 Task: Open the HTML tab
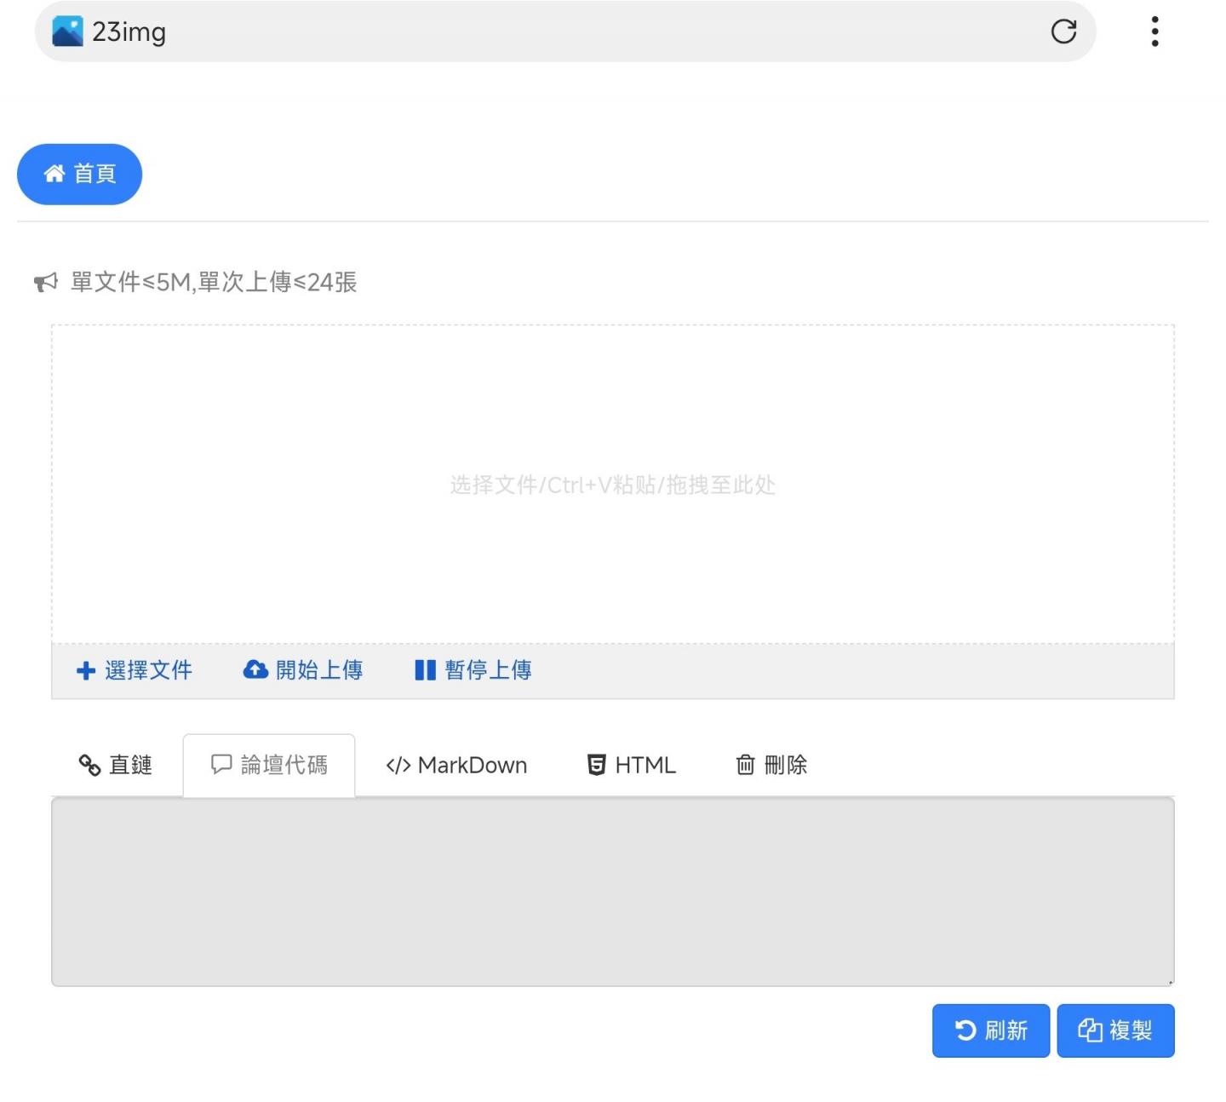631,765
